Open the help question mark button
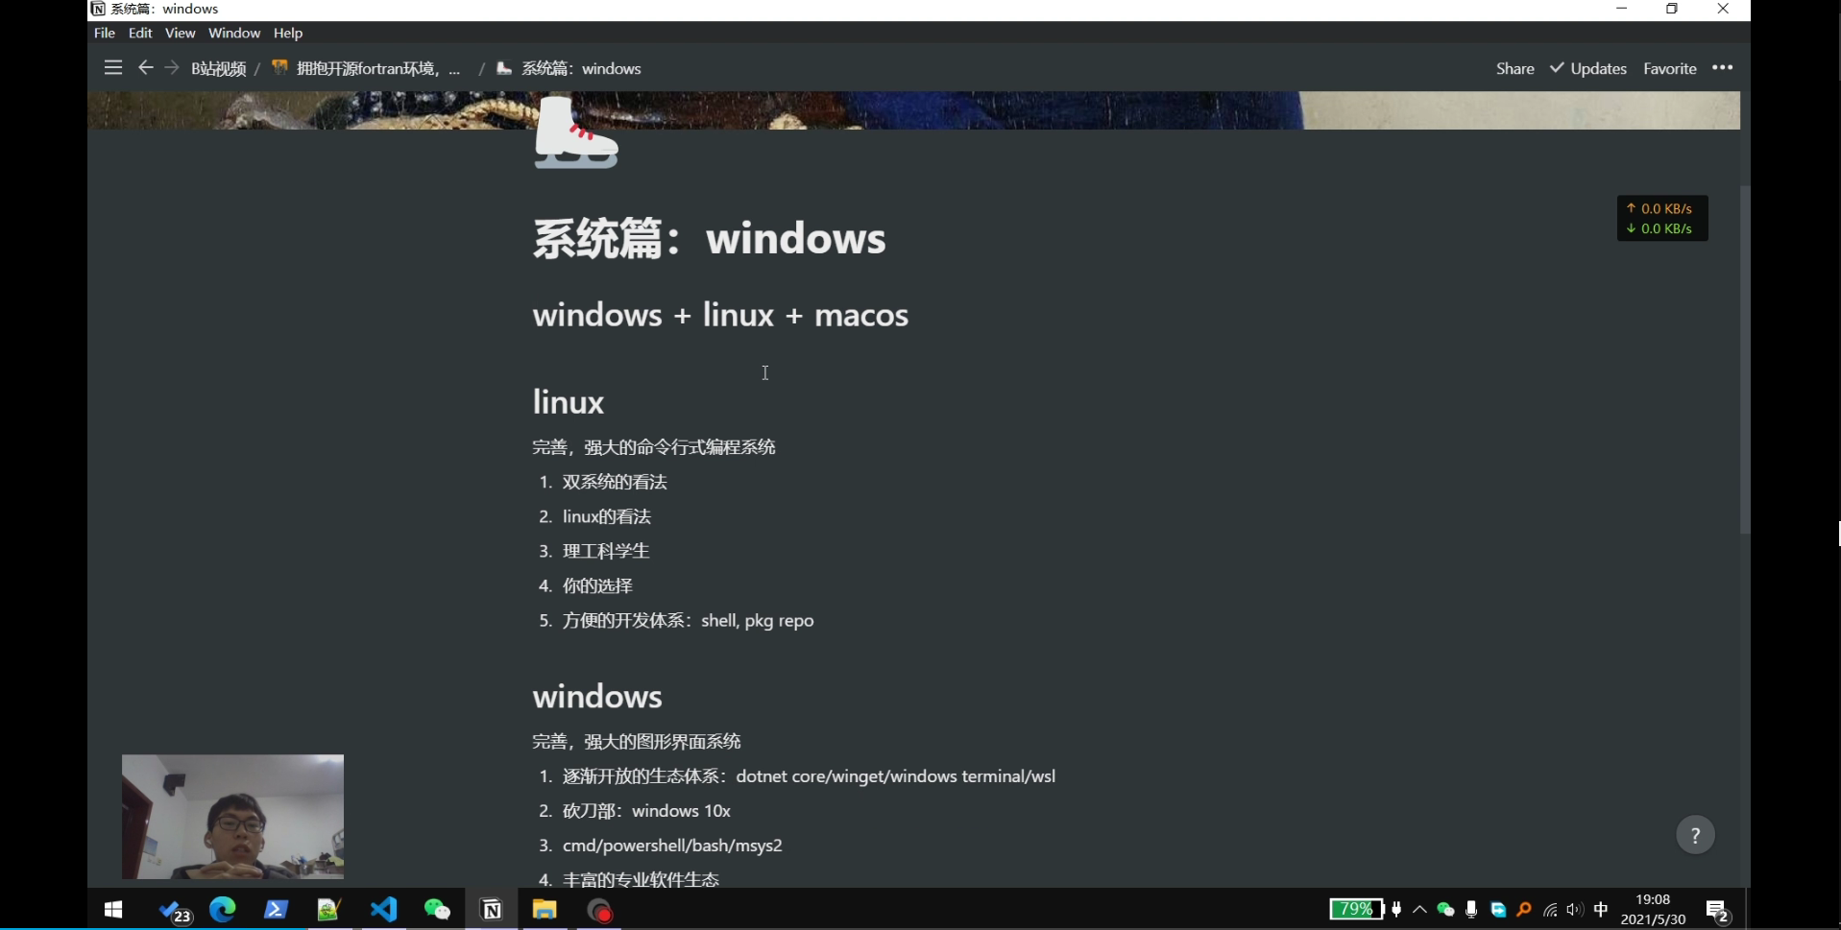The height and width of the screenshot is (930, 1841). pyautogui.click(x=1695, y=835)
